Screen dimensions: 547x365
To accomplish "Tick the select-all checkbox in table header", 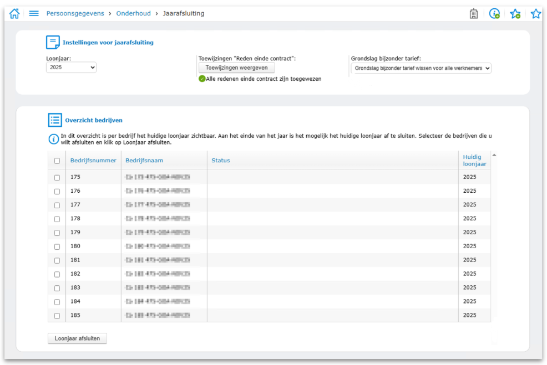I will pyautogui.click(x=57, y=161).
